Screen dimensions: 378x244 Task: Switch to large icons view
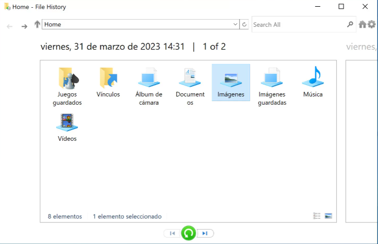328,216
